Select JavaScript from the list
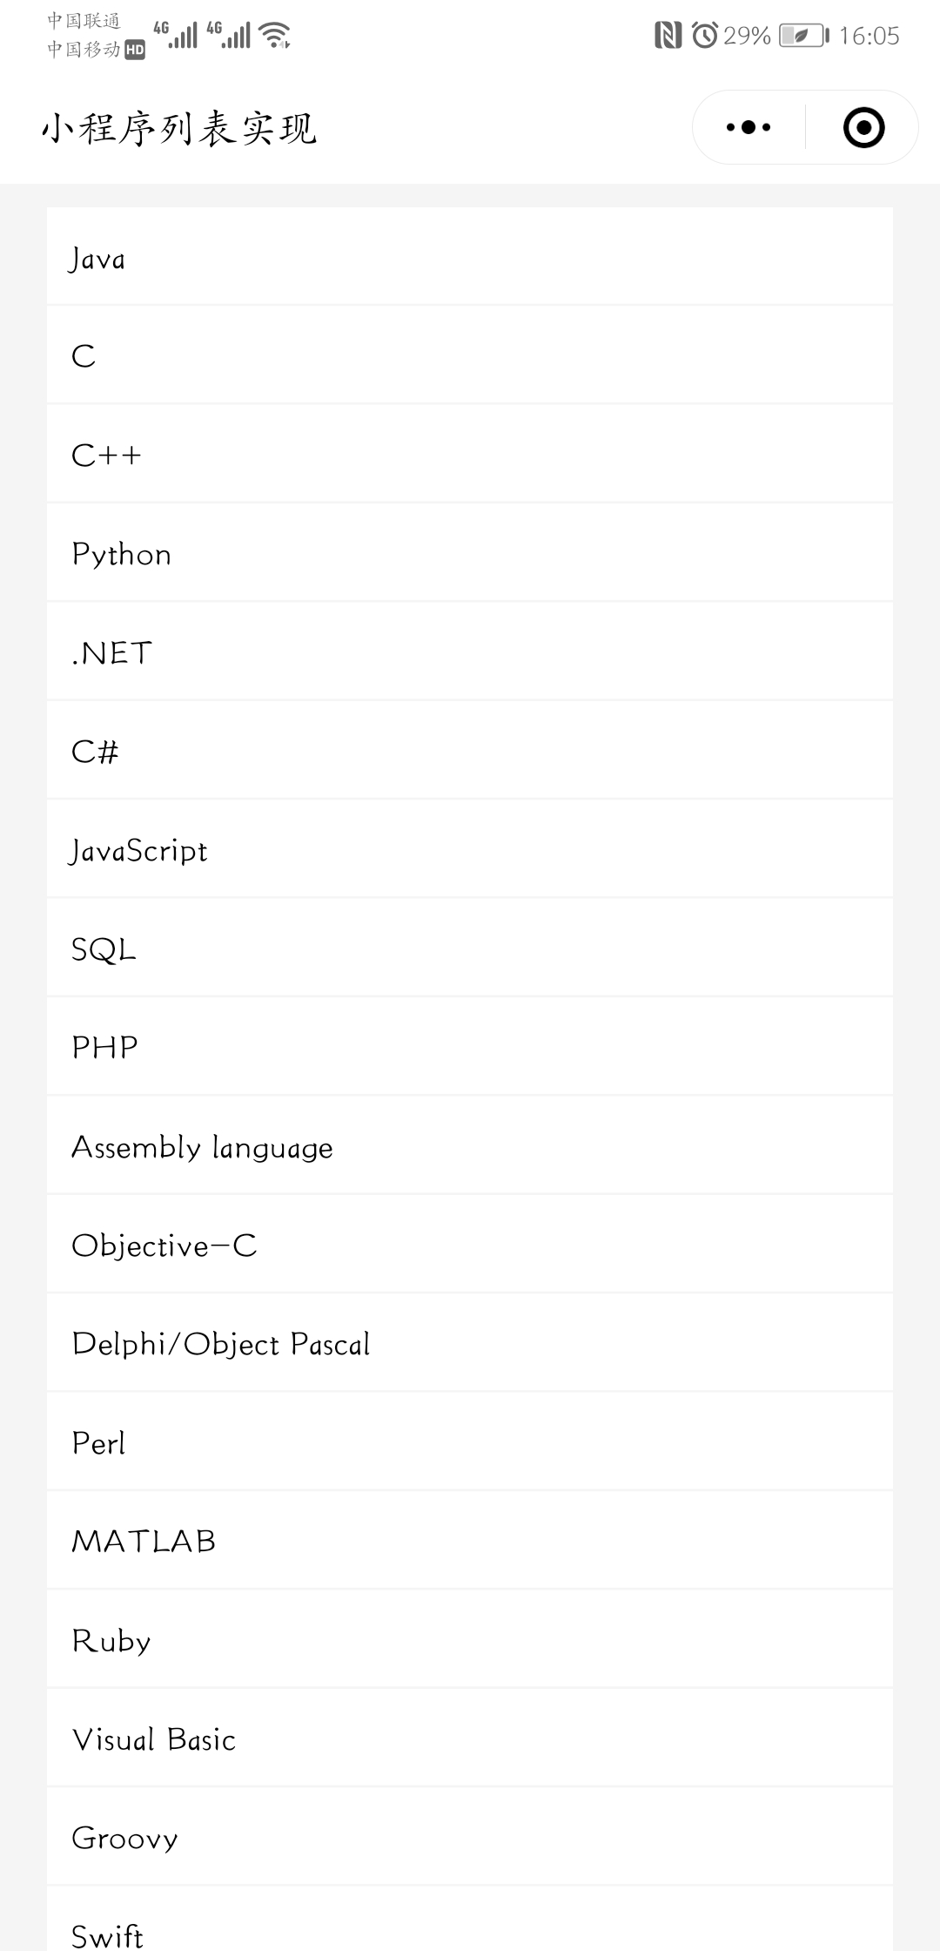The image size is (940, 1951). click(x=470, y=850)
